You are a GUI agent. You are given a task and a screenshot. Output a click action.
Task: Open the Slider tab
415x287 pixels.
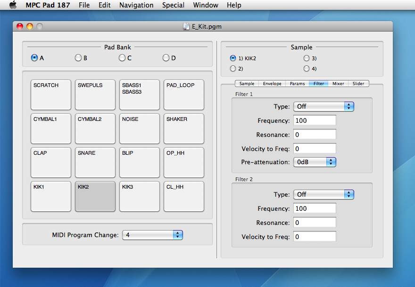[358, 84]
